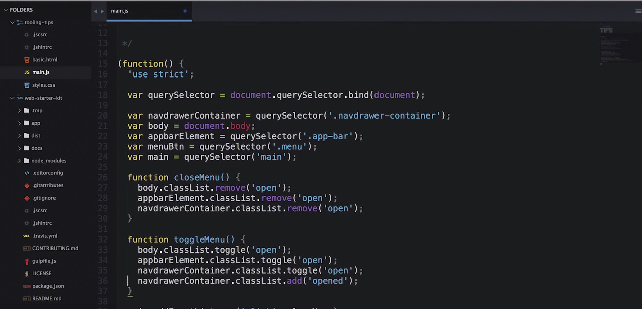
Task: Click the word toggleMenu in the code
Action: tap(199, 240)
